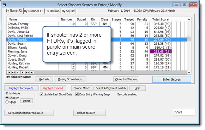The width and height of the screenshot is (205, 130).
Task: Switch to By Number F3 tab
Action: coord(34,11)
